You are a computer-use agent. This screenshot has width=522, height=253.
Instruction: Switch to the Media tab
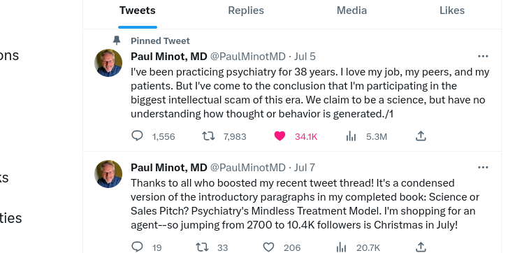pos(351,10)
